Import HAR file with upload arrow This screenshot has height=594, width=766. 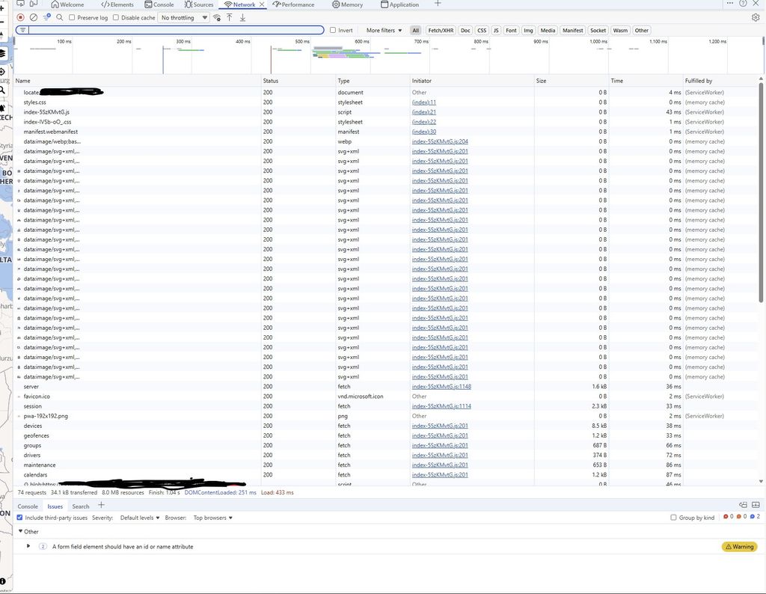tap(229, 17)
